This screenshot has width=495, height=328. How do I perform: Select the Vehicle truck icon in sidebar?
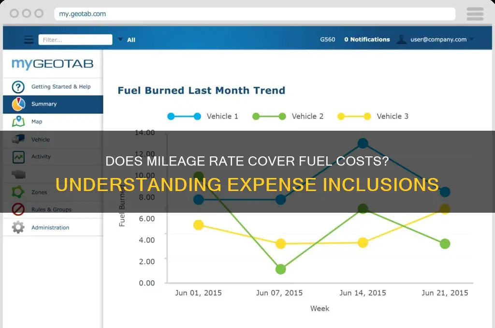click(18, 139)
